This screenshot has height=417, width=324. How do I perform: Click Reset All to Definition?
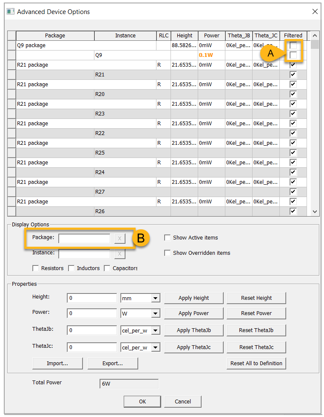tap(256, 363)
